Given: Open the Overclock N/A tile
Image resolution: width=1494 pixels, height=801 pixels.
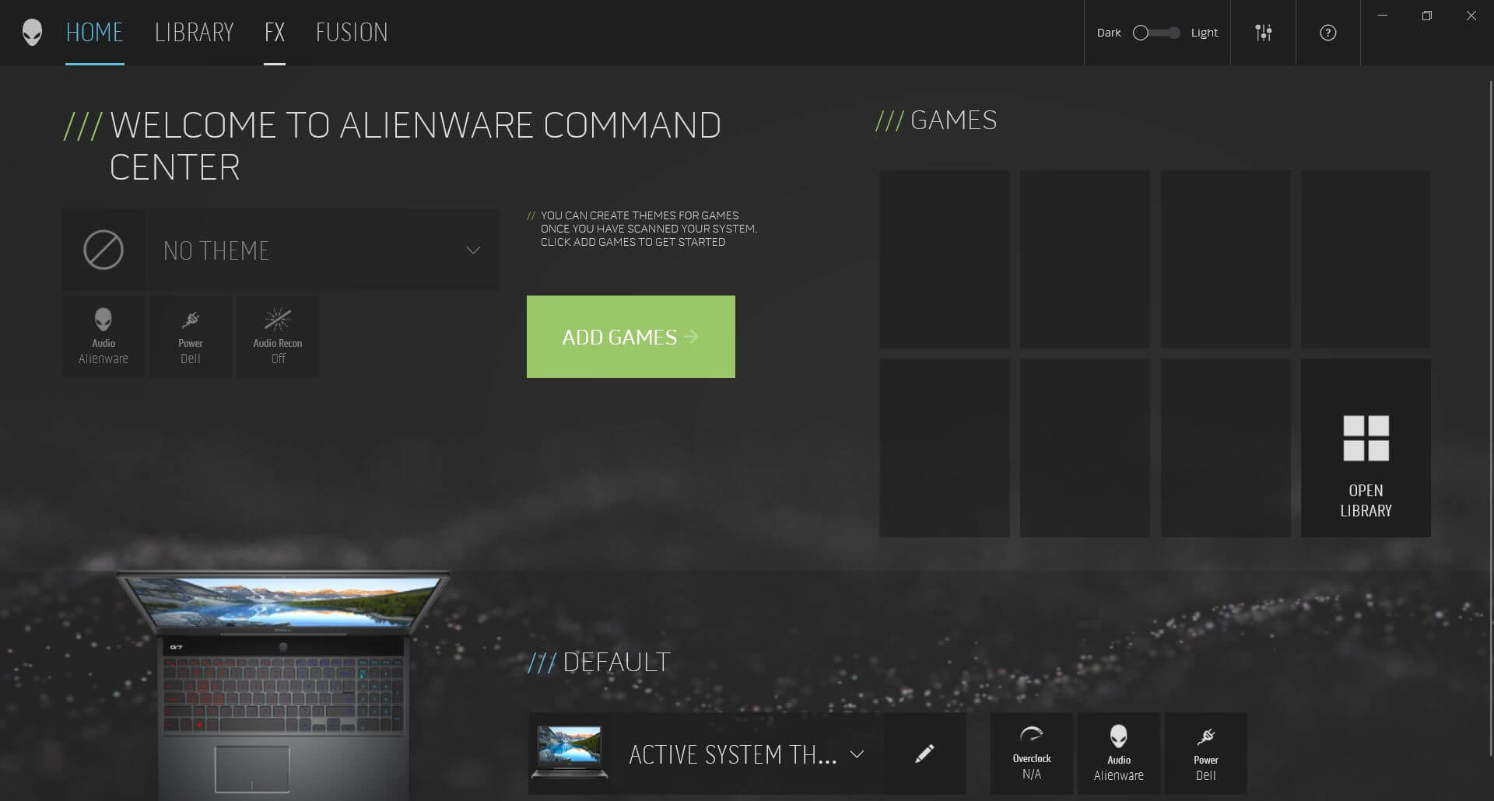Looking at the screenshot, I should pyautogui.click(x=1032, y=754).
